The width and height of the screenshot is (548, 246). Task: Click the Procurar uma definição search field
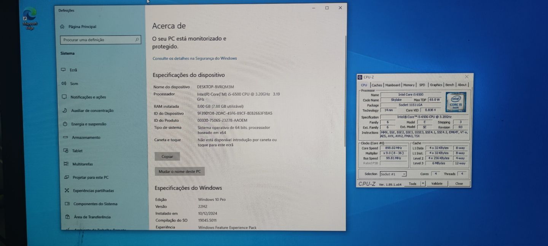click(100, 39)
